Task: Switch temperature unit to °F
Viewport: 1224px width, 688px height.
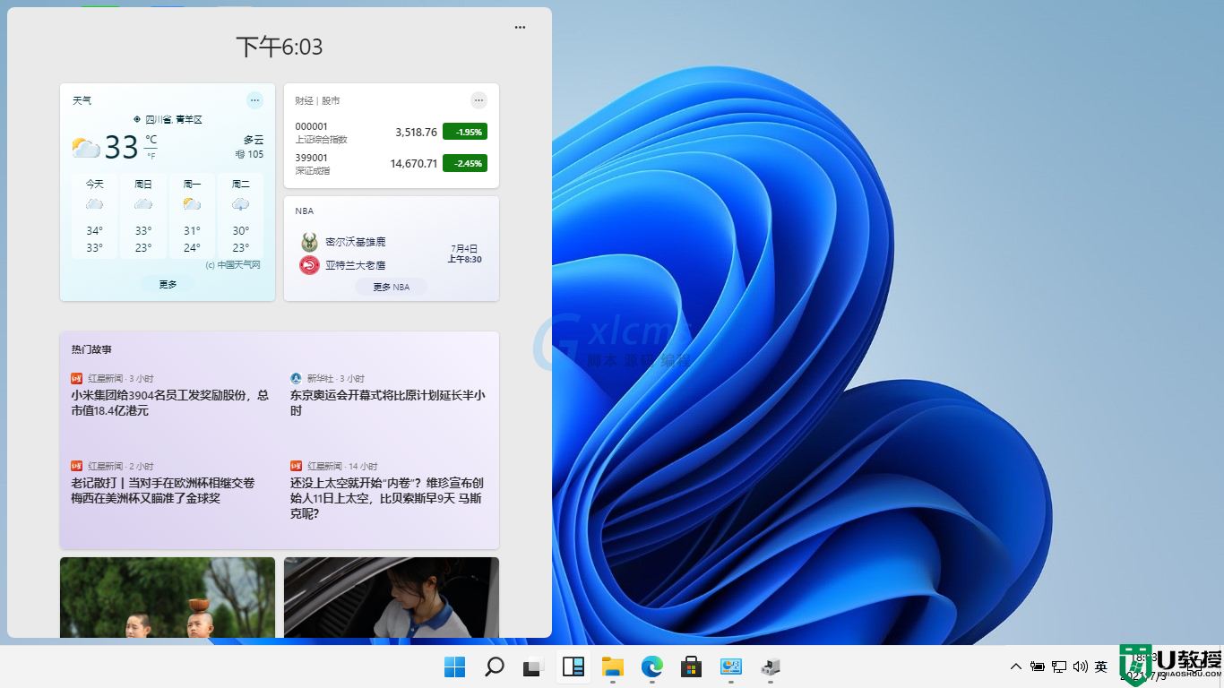Action: (x=151, y=156)
